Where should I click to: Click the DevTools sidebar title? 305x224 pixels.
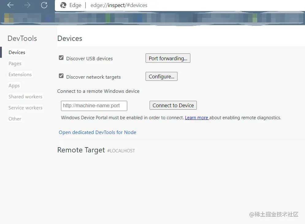click(22, 38)
